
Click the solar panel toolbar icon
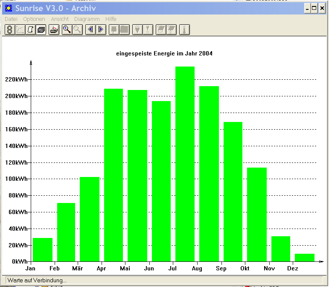click(161, 29)
